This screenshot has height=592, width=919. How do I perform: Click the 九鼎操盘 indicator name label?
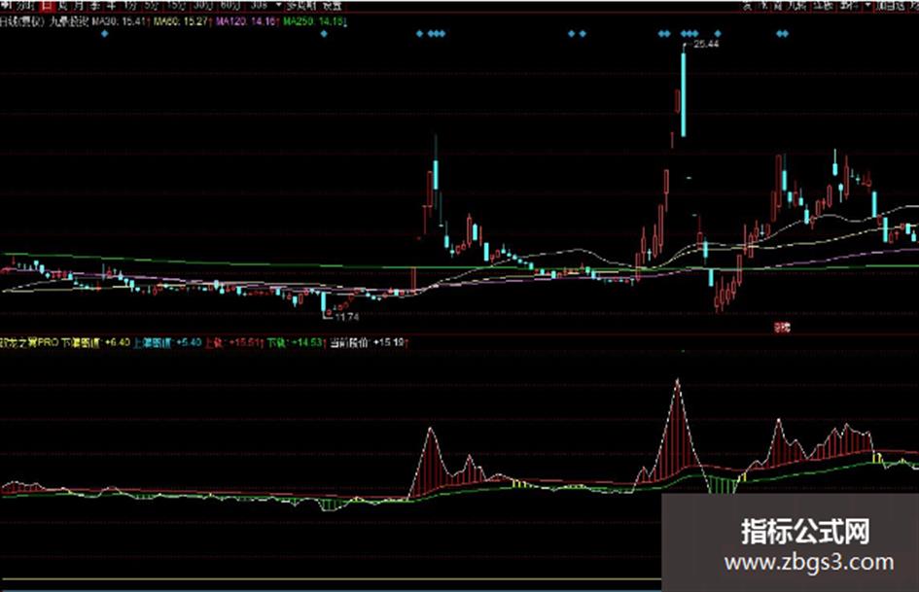[69, 21]
